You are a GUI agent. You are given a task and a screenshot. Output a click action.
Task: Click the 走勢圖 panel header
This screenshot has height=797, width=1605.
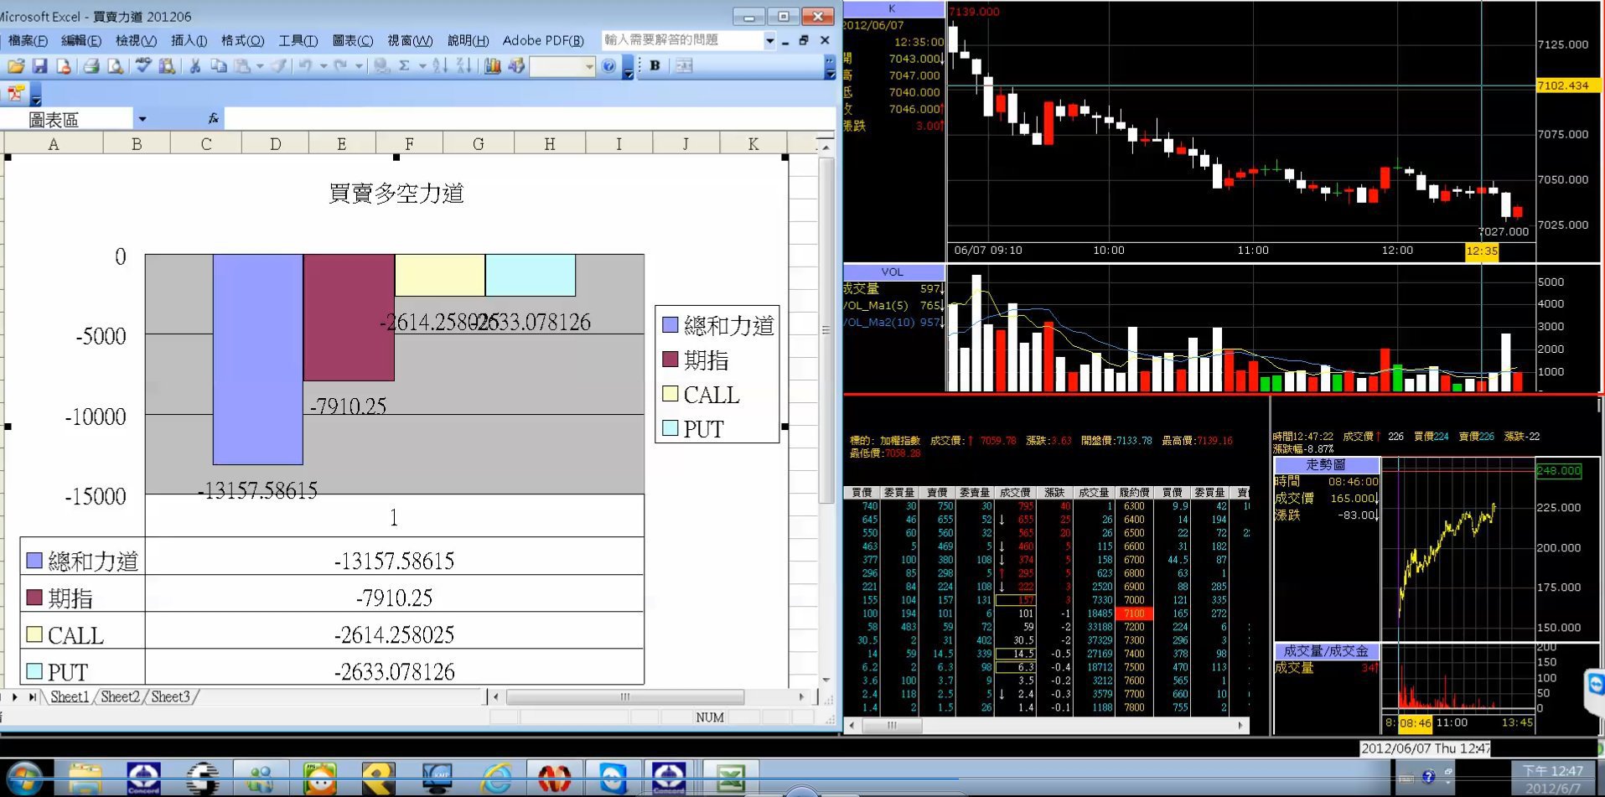[x=1326, y=464]
